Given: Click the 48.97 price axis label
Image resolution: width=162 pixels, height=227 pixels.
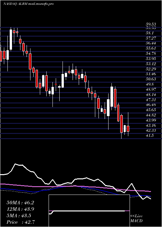Looking at the screenshot, I should (151, 89).
